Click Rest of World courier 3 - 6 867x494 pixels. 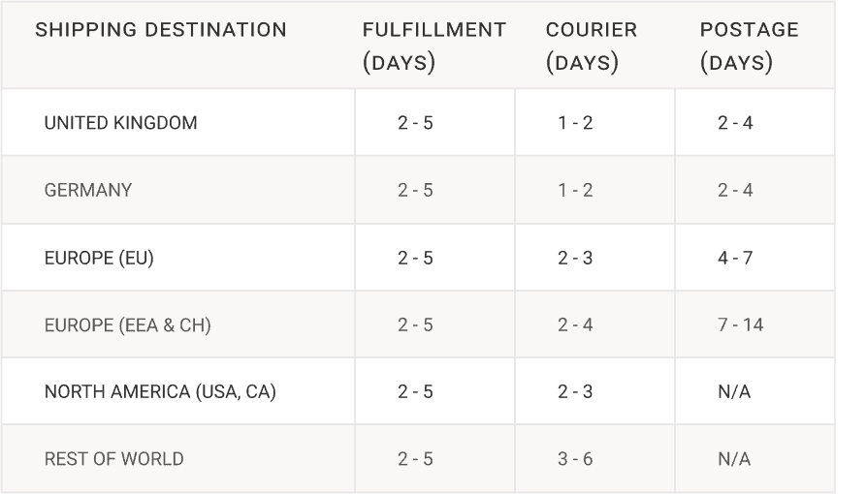click(x=575, y=459)
